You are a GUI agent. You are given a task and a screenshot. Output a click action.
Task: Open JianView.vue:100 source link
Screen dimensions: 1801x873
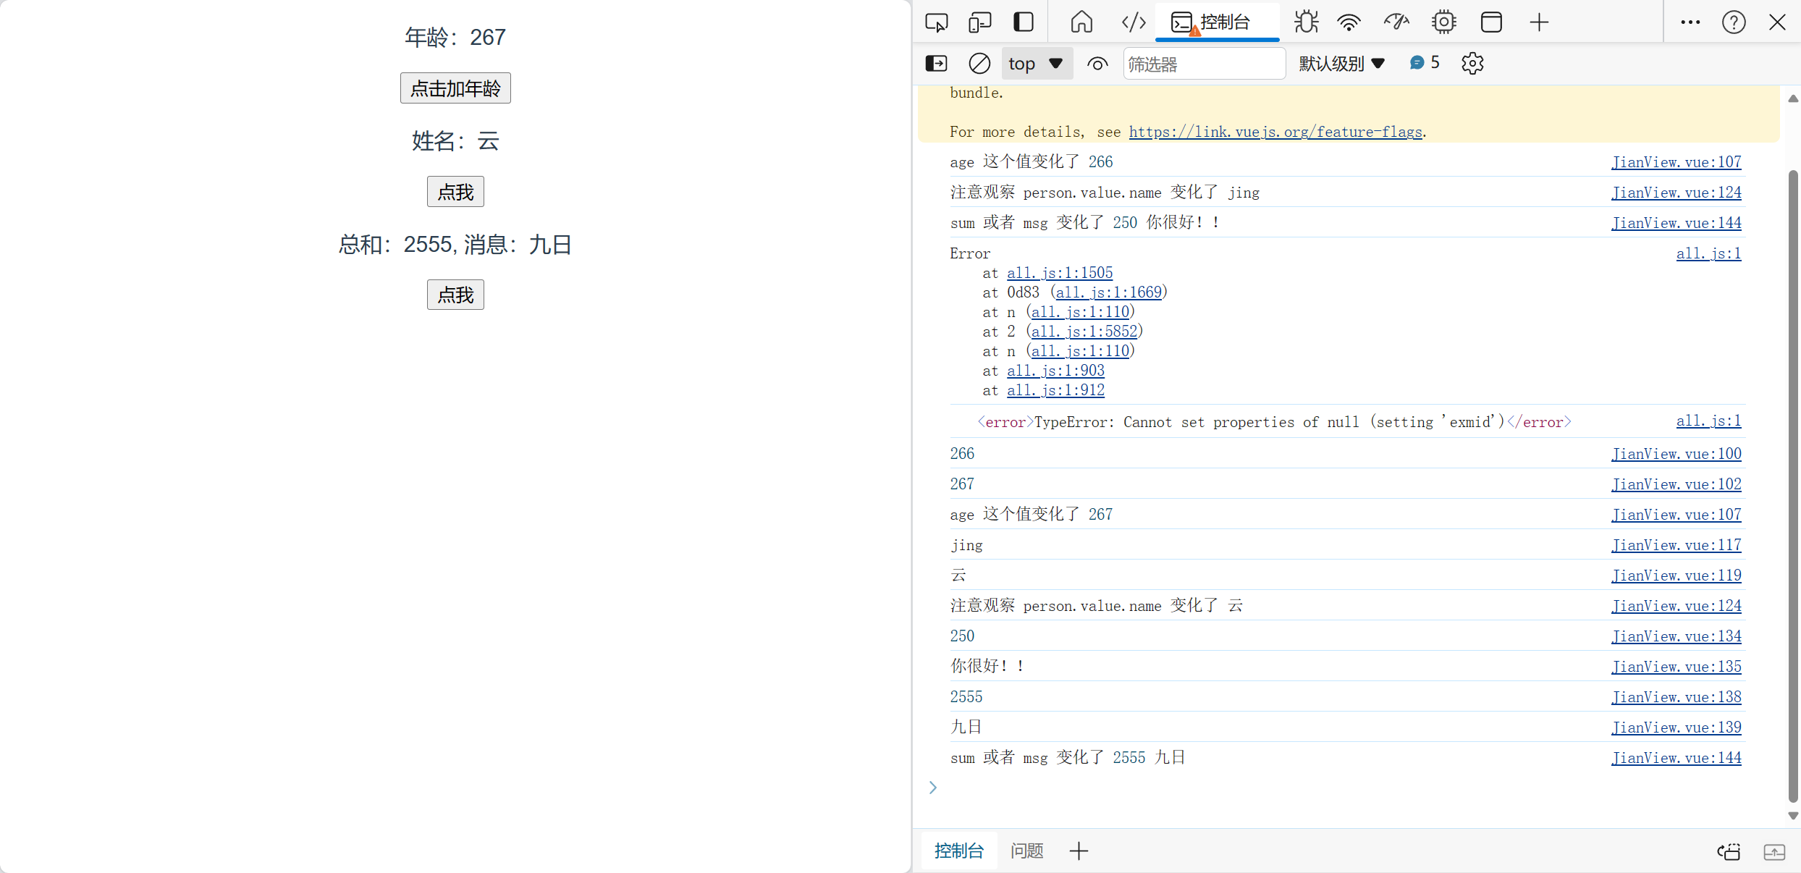coord(1676,454)
